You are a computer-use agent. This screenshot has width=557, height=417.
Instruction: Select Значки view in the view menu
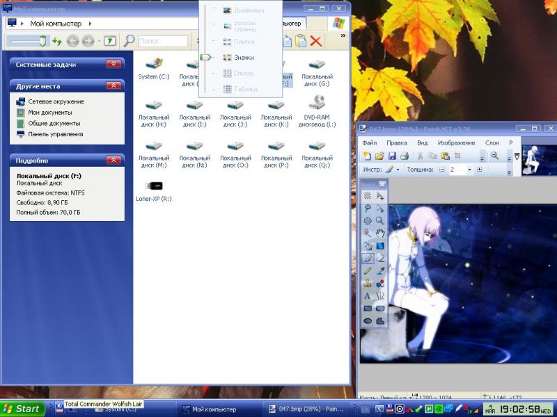coord(243,58)
